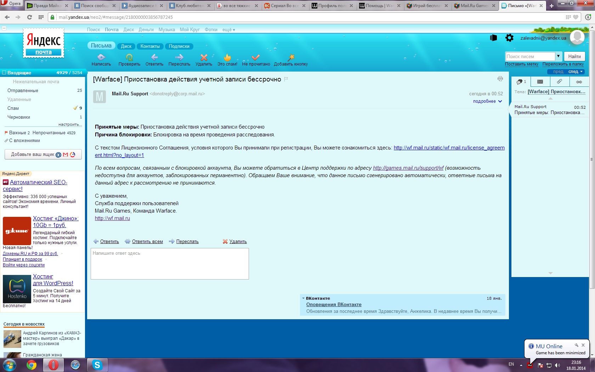
Task: Open the Спам folder
Action: click(x=13, y=108)
